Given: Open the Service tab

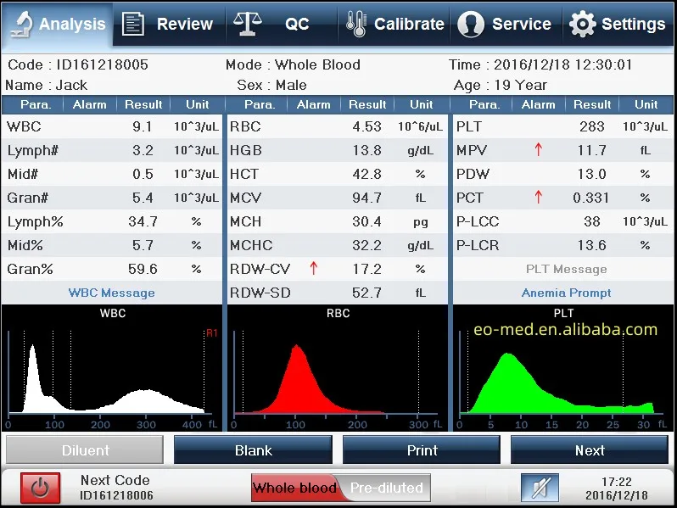Looking at the screenshot, I should point(506,24).
